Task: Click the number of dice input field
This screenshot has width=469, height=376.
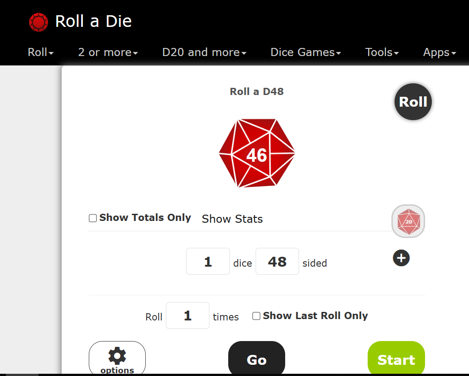Action: click(x=208, y=261)
